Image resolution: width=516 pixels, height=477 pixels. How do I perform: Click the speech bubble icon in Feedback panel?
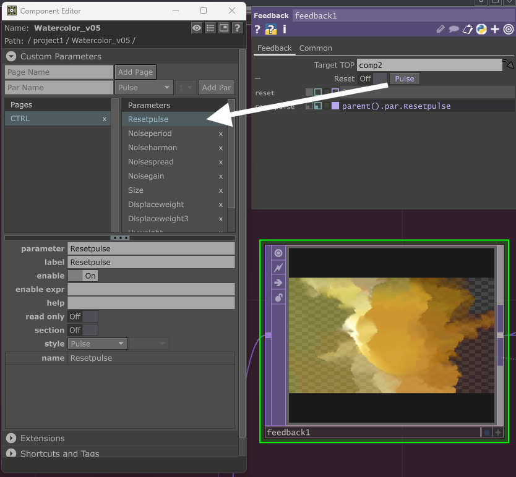click(x=454, y=29)
